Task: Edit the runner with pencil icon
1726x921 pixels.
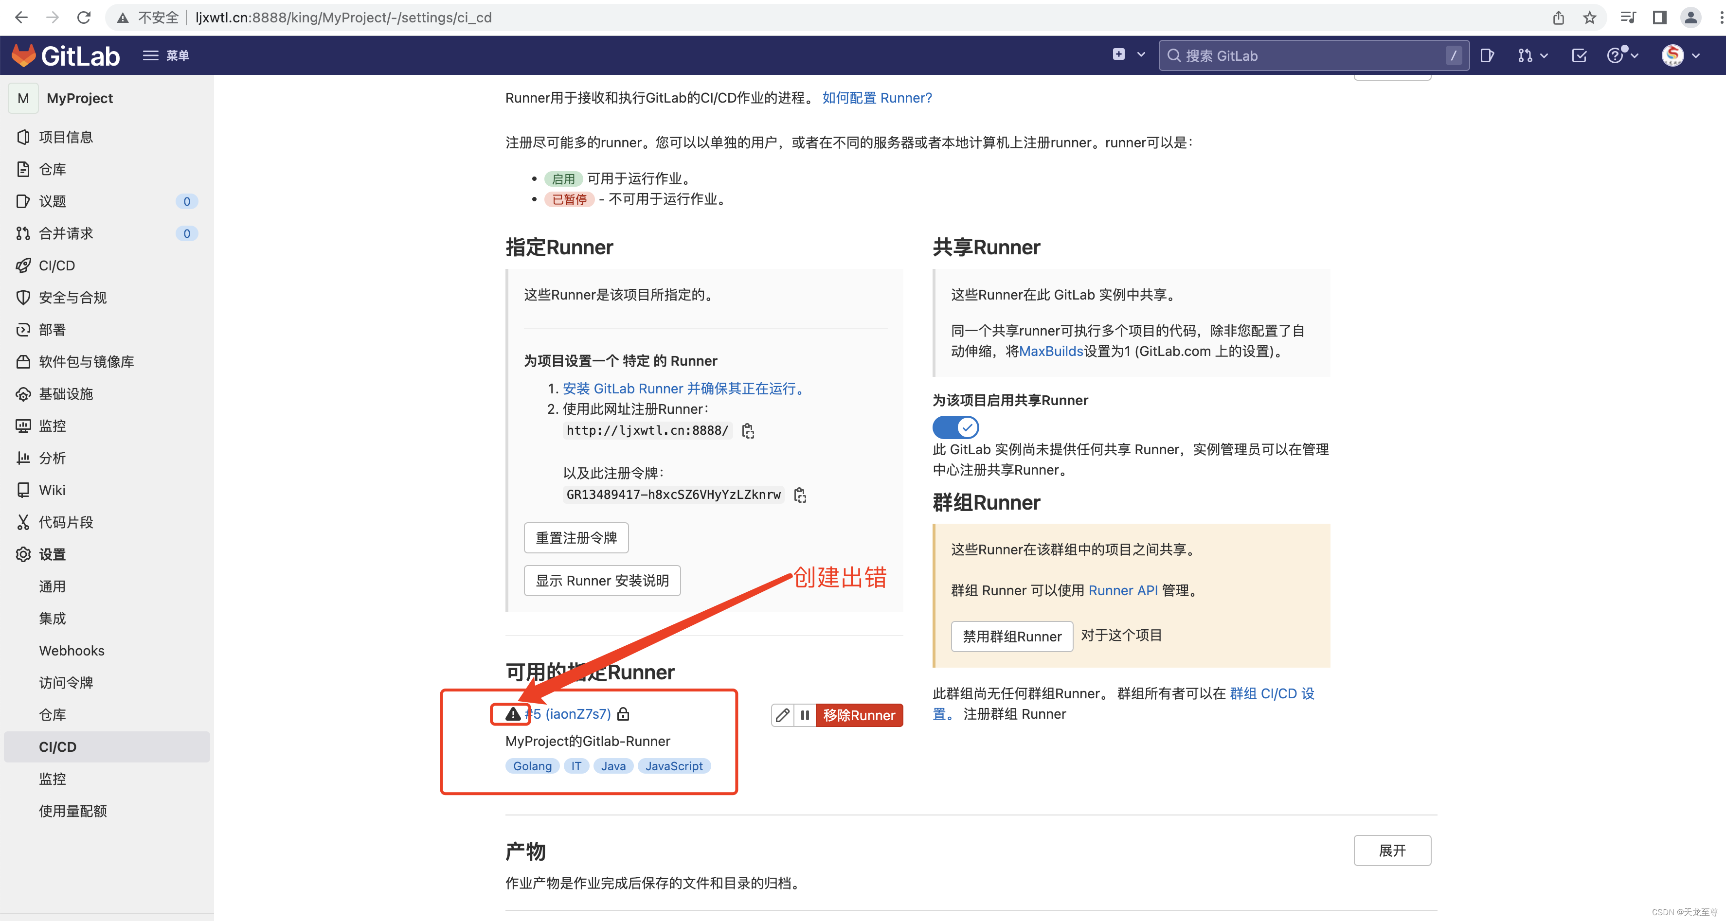Action: tap(782, 715)
